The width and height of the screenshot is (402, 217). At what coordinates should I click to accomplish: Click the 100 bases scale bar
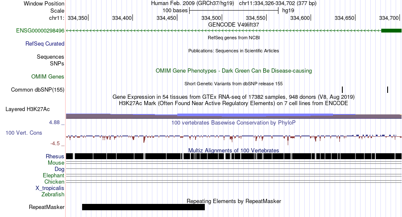click(234, 11)
